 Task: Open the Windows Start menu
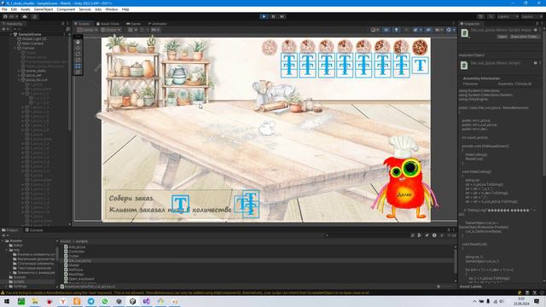pyautogui.click(x=6, y=301)
